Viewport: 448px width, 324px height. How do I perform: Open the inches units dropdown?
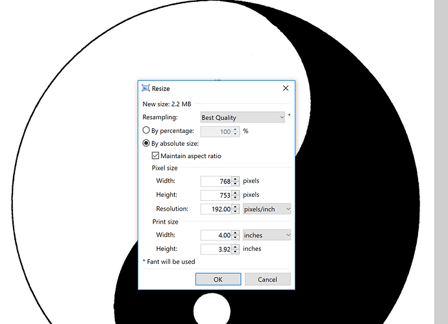click(267, 235)
